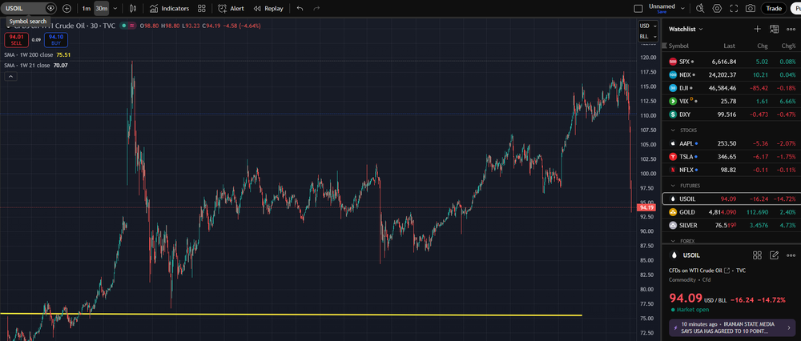The width and height of the screenshot is (801, 341).
Task: Sort watchlist by Chg% column header
Action: click(x=789, y=46)
